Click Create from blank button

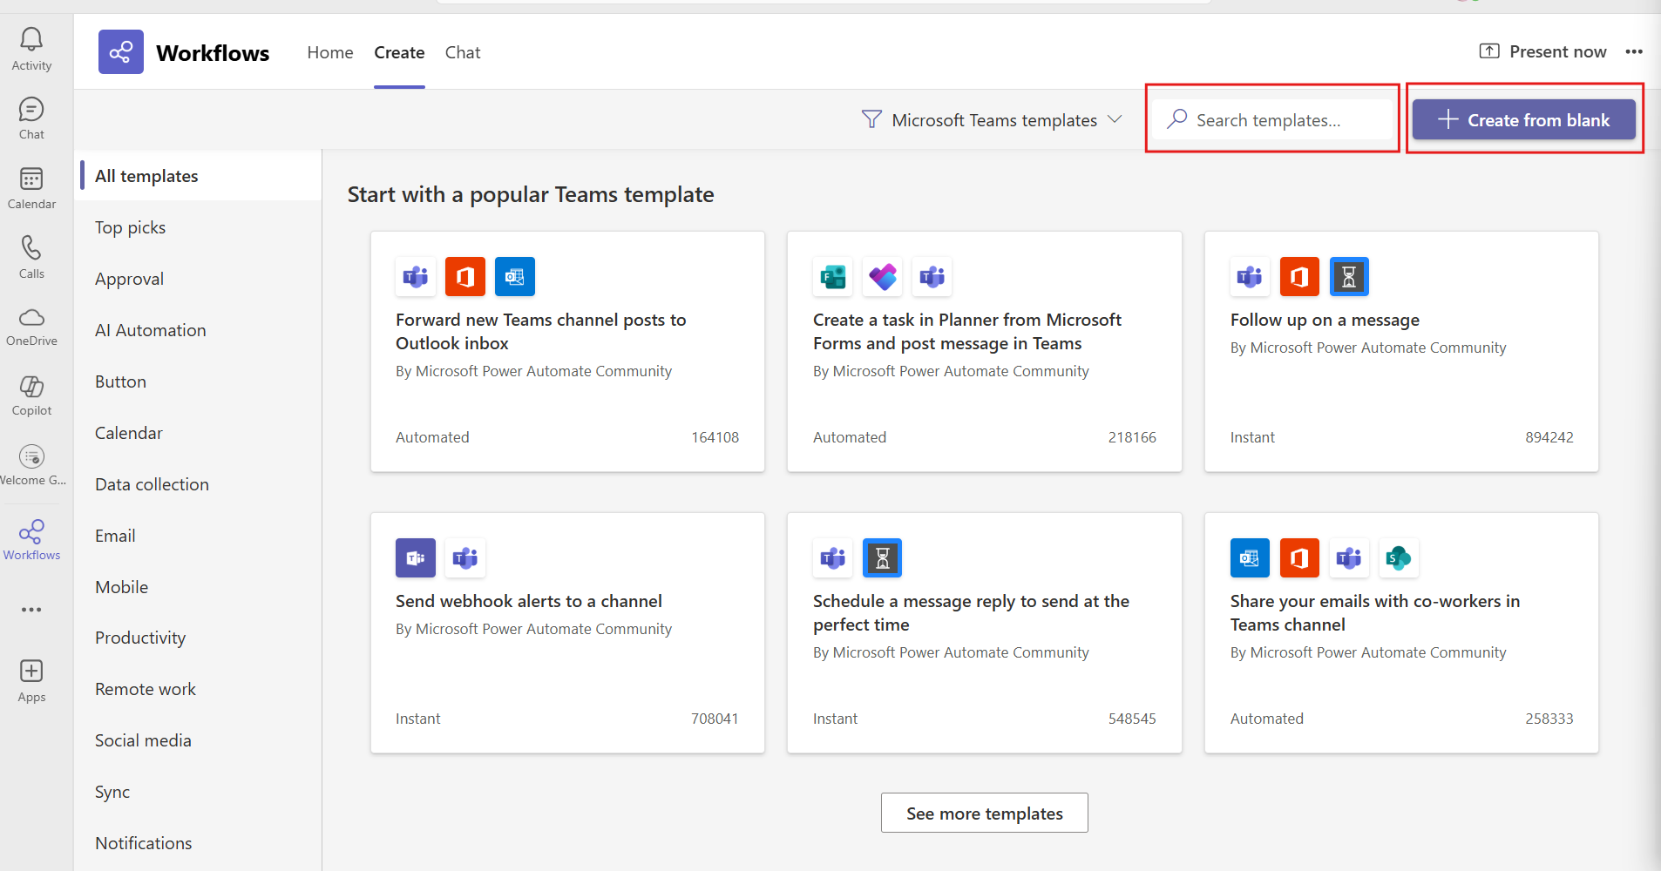pos(1524,119)
